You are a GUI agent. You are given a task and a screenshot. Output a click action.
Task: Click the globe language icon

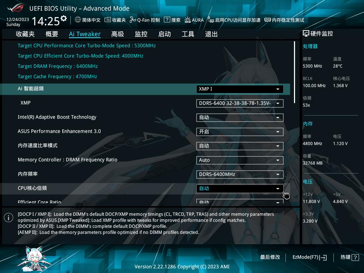click(x=78, y=20)
